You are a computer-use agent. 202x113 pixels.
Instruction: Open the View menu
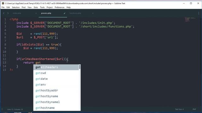click(29, 7)
